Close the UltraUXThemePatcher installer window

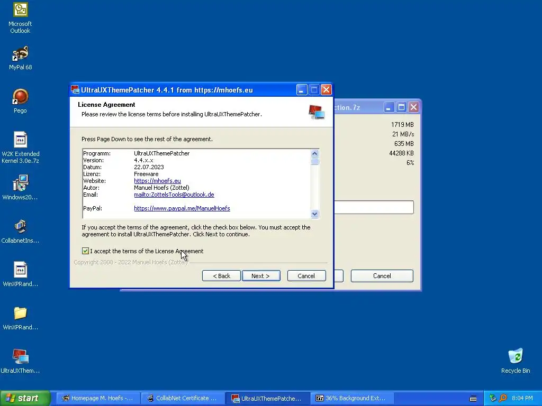[x=326, y=90]
